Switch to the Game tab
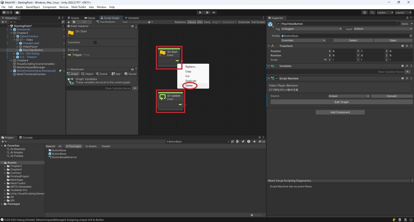The height and width of the screenshot is (222, 414). 90,18
